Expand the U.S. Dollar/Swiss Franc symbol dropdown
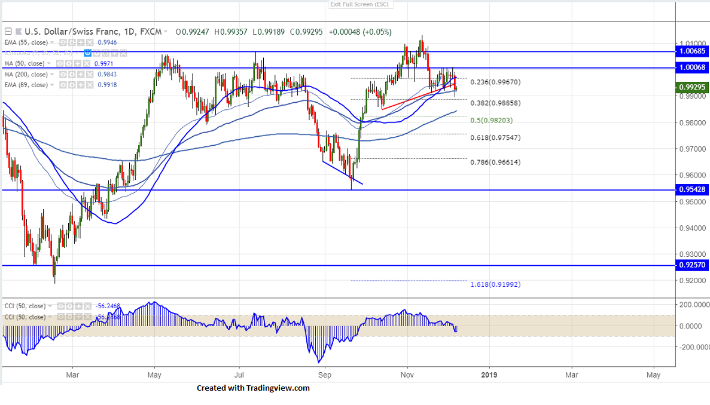Image resolution: width=710 pixels, height=405 pixels. [x=166, y=32]
